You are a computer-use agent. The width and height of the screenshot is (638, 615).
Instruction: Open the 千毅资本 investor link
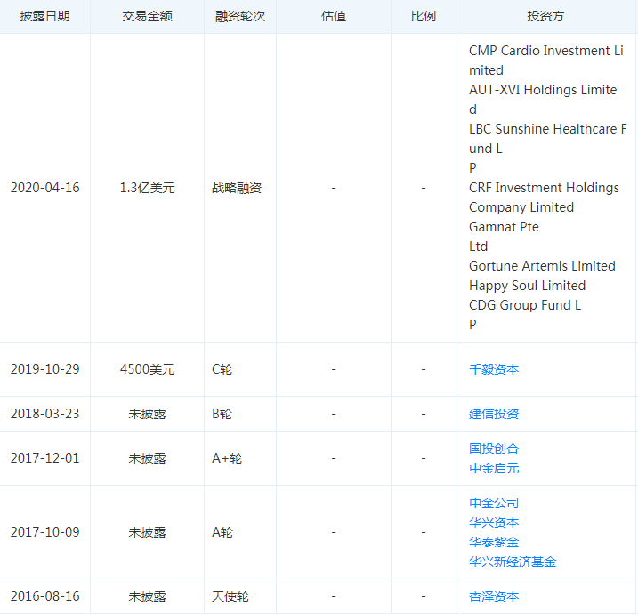point(494,369)
